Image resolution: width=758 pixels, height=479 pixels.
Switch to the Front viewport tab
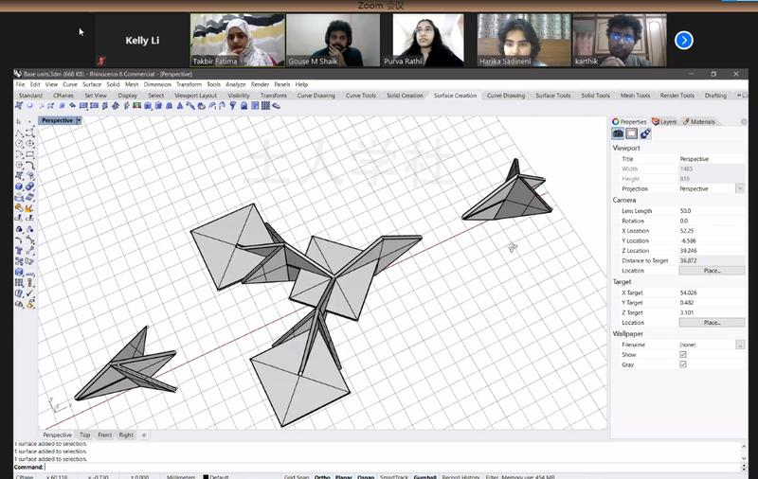point(104,435)
